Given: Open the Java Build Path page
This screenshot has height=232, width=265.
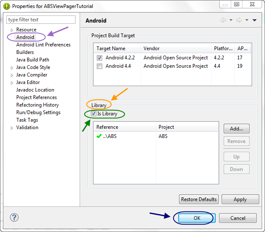Looking at the screenshot, I should coord(33,60).
